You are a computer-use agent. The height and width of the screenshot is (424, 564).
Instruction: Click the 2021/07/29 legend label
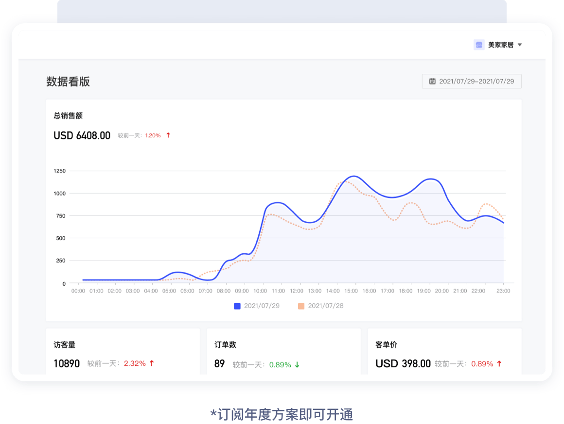(262, 306)
